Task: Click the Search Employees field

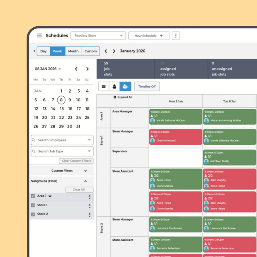Action: (62, 140)
